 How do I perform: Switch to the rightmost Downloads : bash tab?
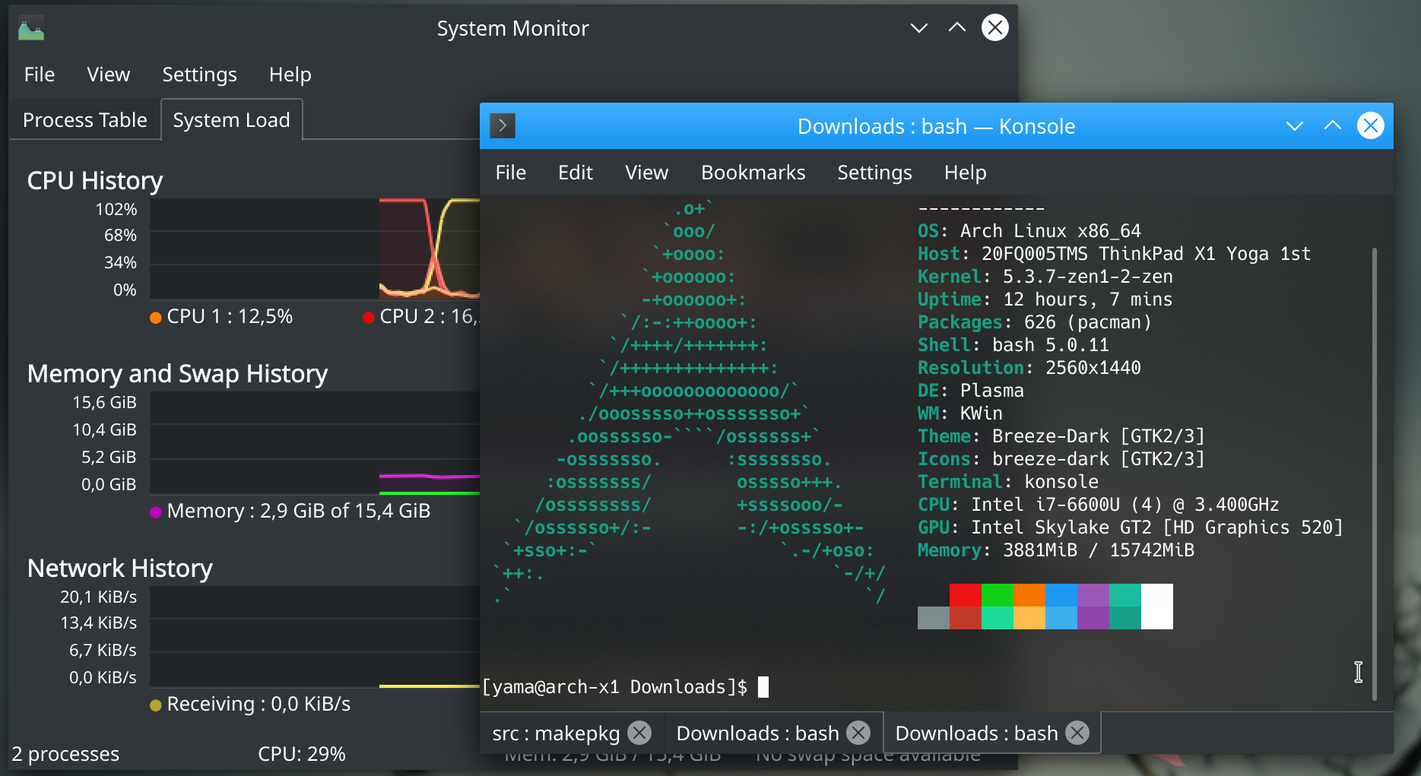pyautogui.click(x=975, y=733)
